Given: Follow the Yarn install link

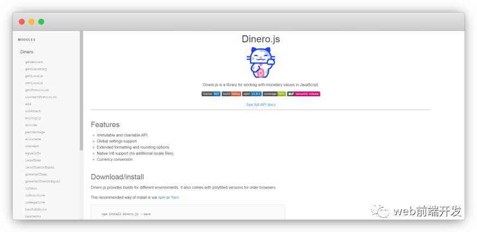Looking at the screenshot, I should pos(175,197).
